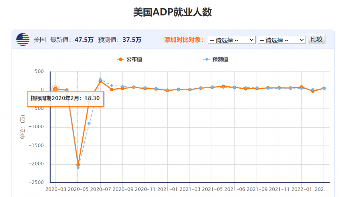Select the highlighted 2020-03 orange data point
The image size is (339, 197).
pos(56,89)
